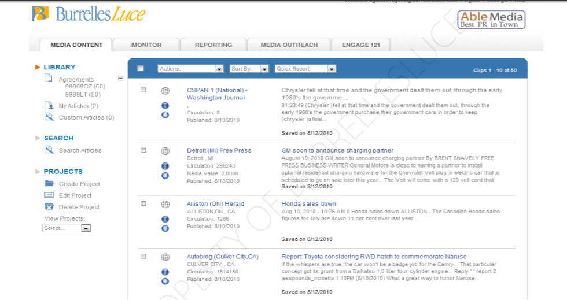Click the PROJECTS heading
The image size is (567, 300).
tap(63, 171)
